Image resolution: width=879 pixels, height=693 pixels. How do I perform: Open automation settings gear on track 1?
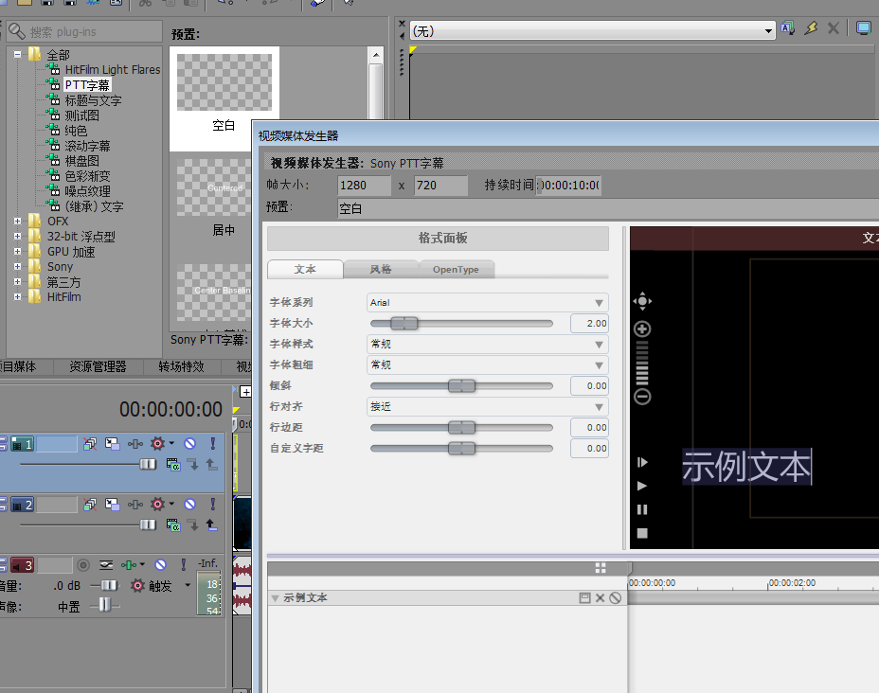coord(157,444)
